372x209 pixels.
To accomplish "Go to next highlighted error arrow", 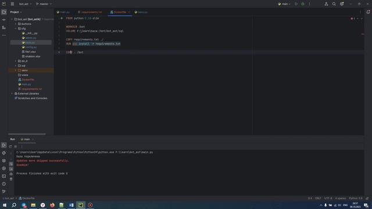I will (362, 19).
